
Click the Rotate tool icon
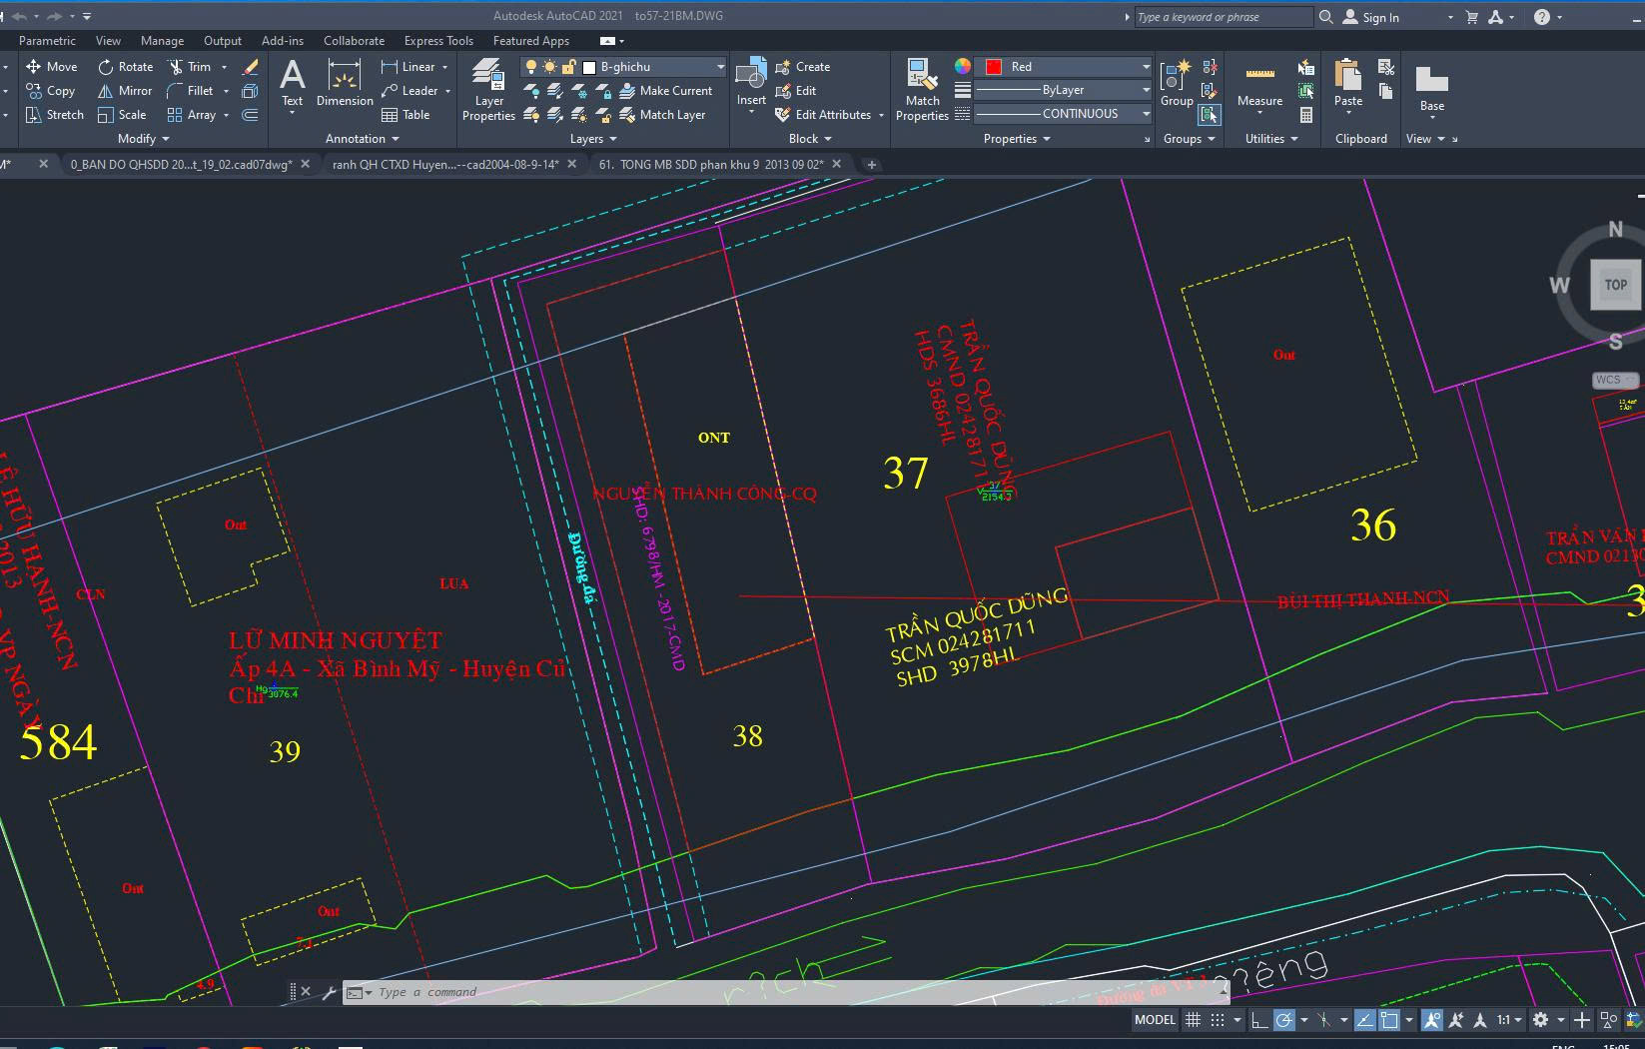(x=106, y=67)
